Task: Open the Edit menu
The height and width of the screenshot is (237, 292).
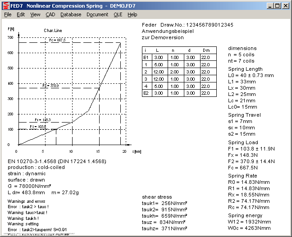Action: coord(21,14)
